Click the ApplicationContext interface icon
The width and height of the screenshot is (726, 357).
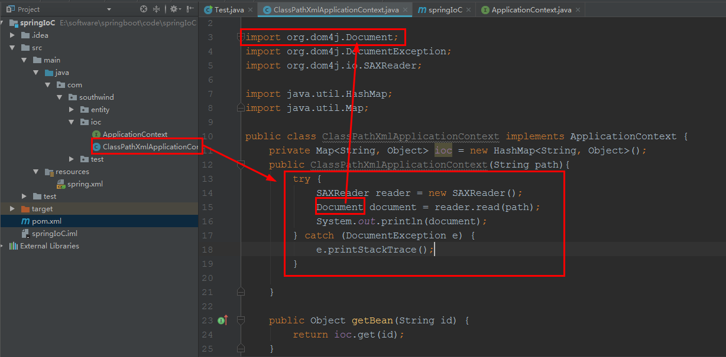(x=96, y=135)
